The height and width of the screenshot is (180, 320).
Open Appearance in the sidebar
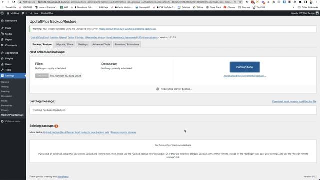click(x=12, y=53)
